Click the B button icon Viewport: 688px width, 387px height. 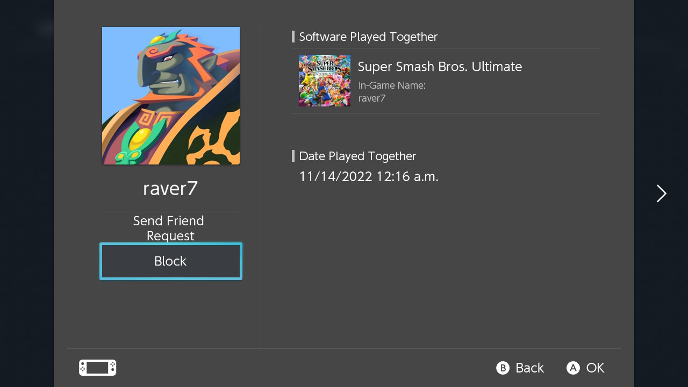pos(503,368)
